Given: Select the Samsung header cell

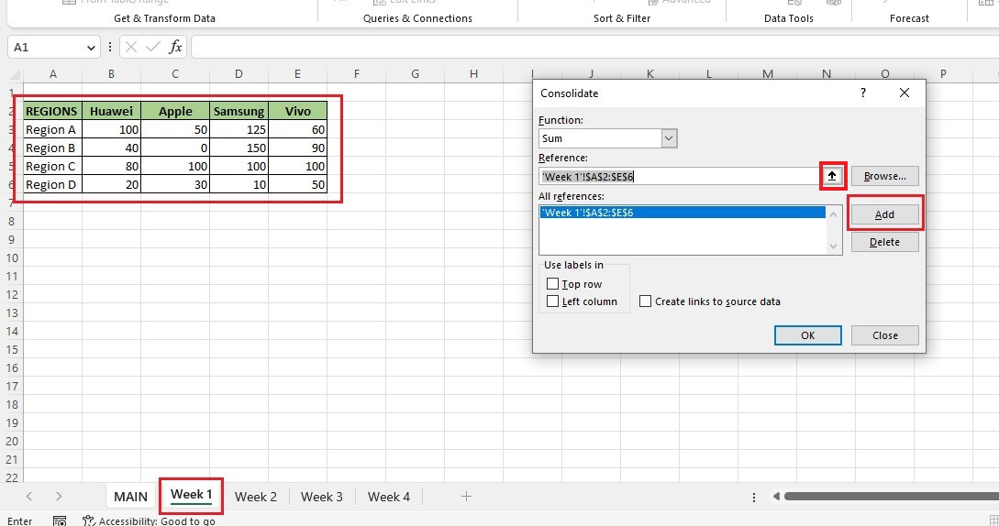Looking at the screenshot, I should [x=239, y=111].
